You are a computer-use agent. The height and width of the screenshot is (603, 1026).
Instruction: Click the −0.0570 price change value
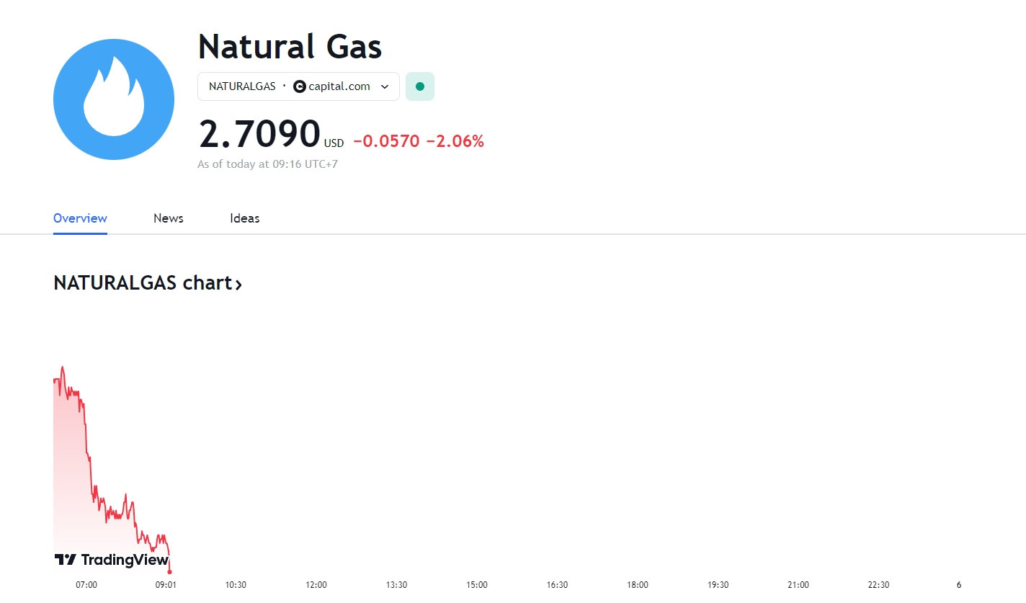386,141
